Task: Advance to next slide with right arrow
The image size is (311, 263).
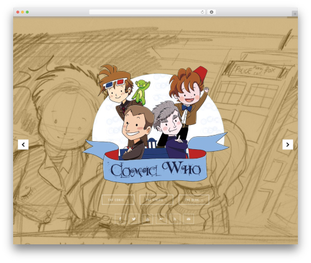Action: (x=287, y=144)
